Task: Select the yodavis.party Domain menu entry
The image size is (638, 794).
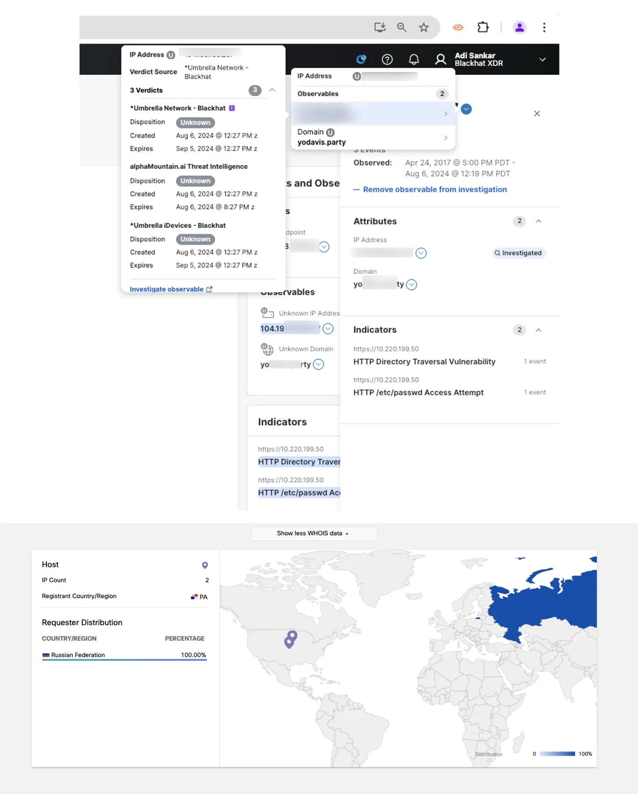Action: pos(372,137)
